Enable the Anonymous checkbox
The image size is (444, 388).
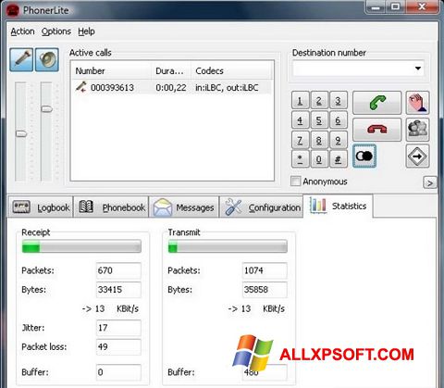click(295, 181)
